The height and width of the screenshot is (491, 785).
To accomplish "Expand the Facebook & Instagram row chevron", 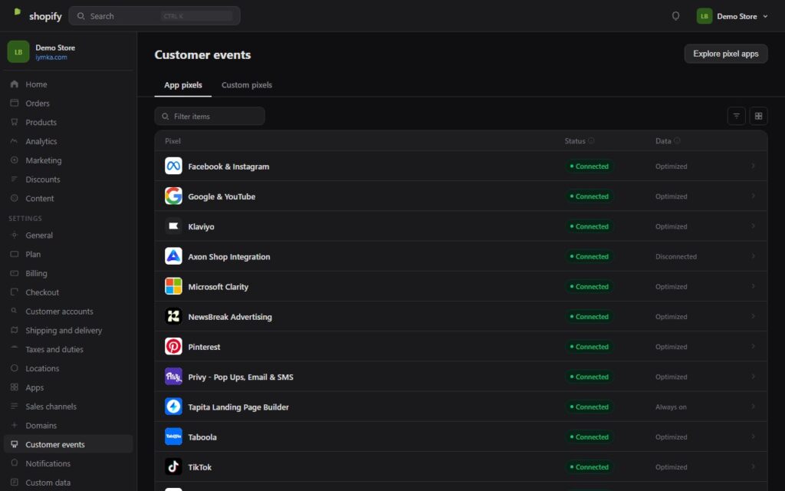I will [753, 166].
